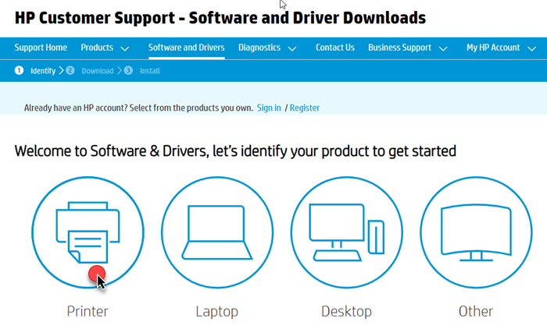Choose the Laptop product icon
Screen dimensions: 547x336
(217, 232)
